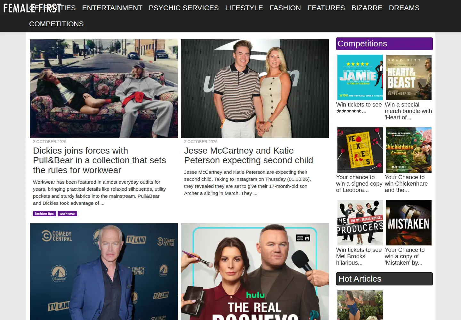Click the Dickies article date '2 OCTOBER 2026'

coord(50,142)
